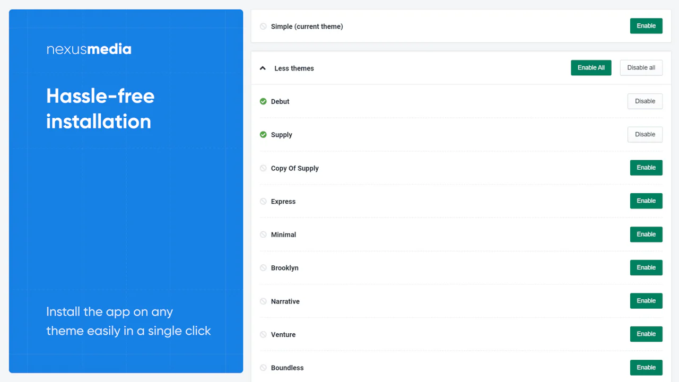Select the Venture theme name
This screenshot has width=679, height=382.
[283, 335]
